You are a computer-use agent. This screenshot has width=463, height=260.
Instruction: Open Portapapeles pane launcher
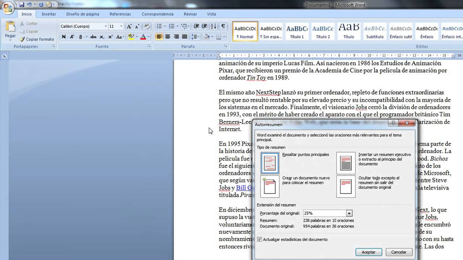pos(54,47)
